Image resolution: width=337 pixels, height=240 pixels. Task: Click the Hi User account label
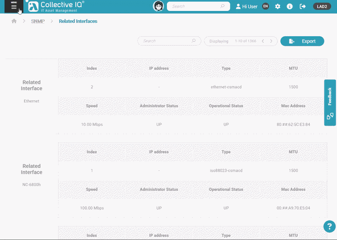pyautogui.click(x=247, y=6)
